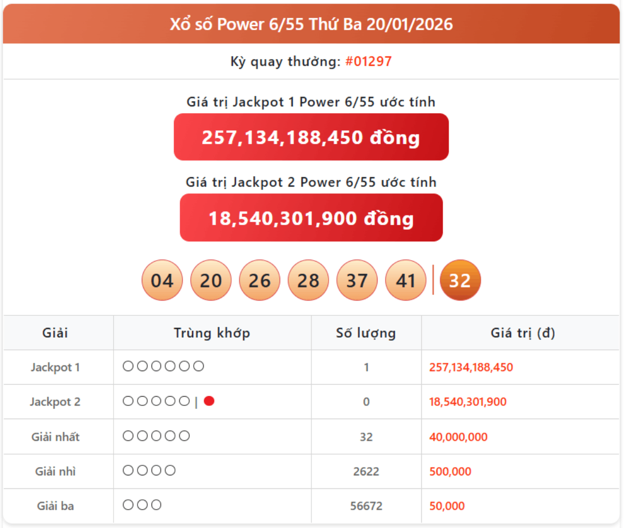
Task: Click the number 04 ball
Action: (162, 280)
